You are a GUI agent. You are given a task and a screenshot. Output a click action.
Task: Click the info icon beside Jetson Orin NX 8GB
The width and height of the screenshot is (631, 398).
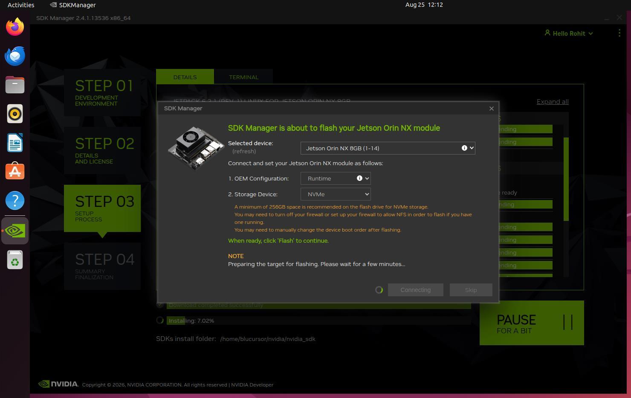click(464, 148)
